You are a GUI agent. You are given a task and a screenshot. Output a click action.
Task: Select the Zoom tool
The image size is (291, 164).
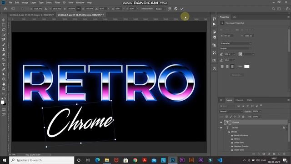(4, 89)
